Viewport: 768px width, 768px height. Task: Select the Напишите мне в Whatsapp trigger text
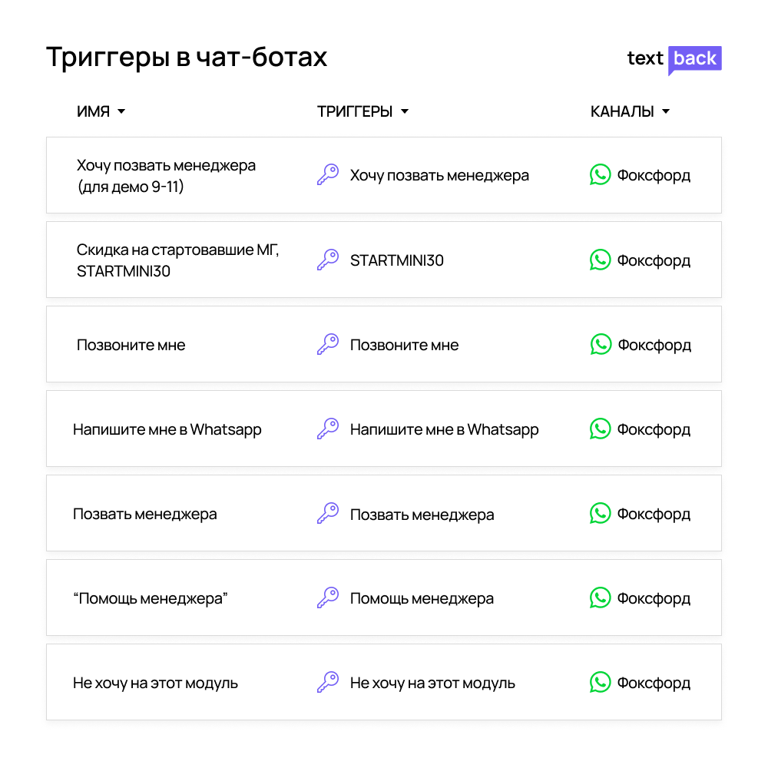coord(444,429)
